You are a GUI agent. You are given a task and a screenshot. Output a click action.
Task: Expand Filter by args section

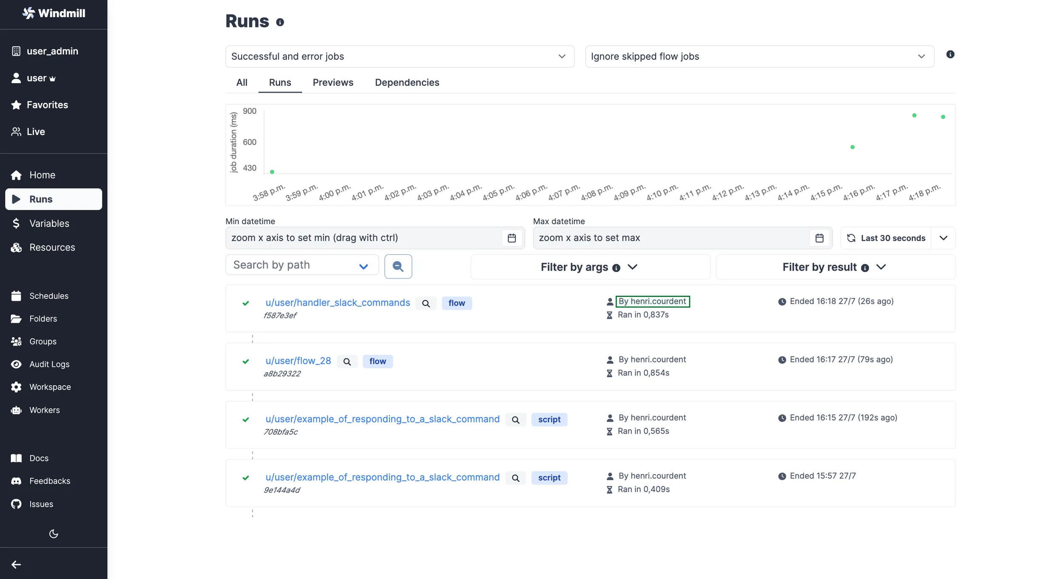(590, 267)
